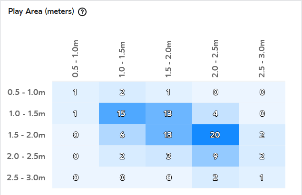Image resolution: width=302 pixels, height=195 pixels.
Task: Select the 13 cell in the 1.5 - 2.0m row
Action: 169,135
